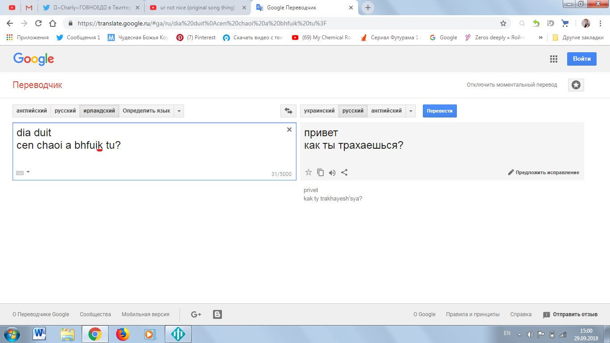The width and height of the screenshot is (610, 343).
Task: Click the address bar URL
Action: pyautogui.click(x=202, y=23)
